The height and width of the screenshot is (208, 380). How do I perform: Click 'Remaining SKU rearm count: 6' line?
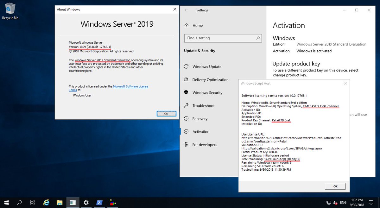point(262,166)
